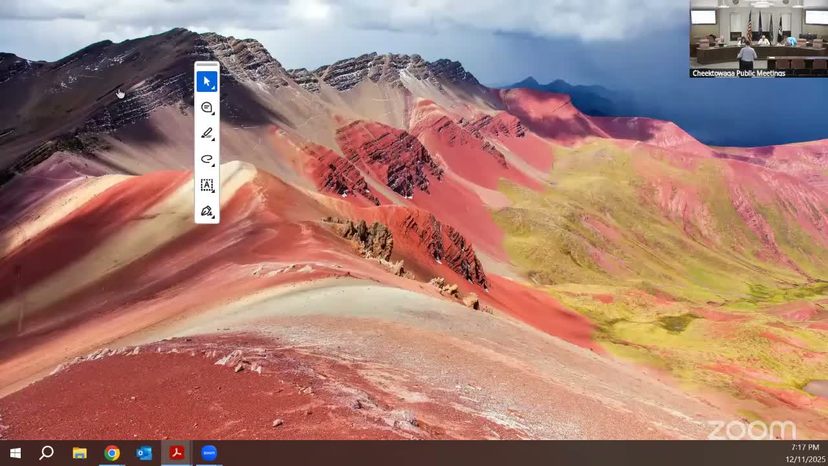Choose the comment bubble tool

coord(207,107)
